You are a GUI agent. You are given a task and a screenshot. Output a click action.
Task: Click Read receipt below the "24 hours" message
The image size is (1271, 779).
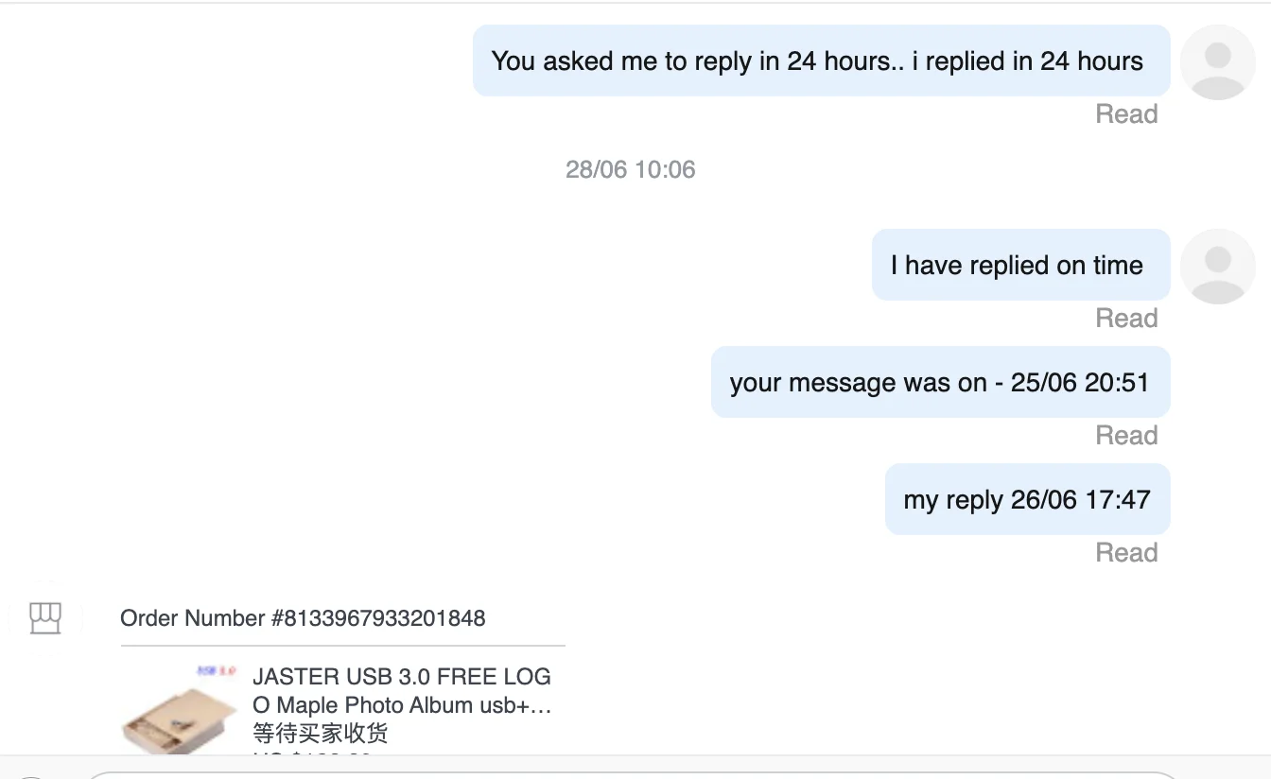coord(1126,114)
